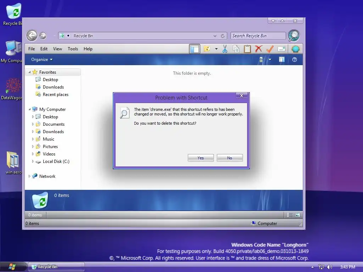Screen dimensions: 363x272
Task: Refresh the Recycle Bin address bar
Action: tap(223, 36)
